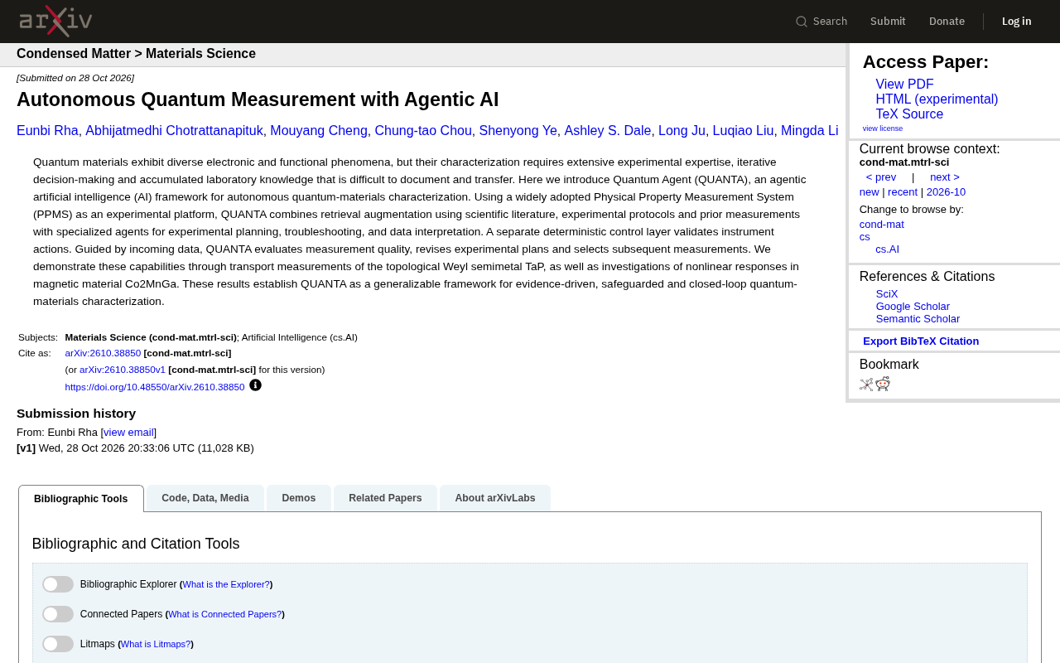The image size is (1060, 663).
Task: Change browse context to cs.AI
Action: coord(888,249)
